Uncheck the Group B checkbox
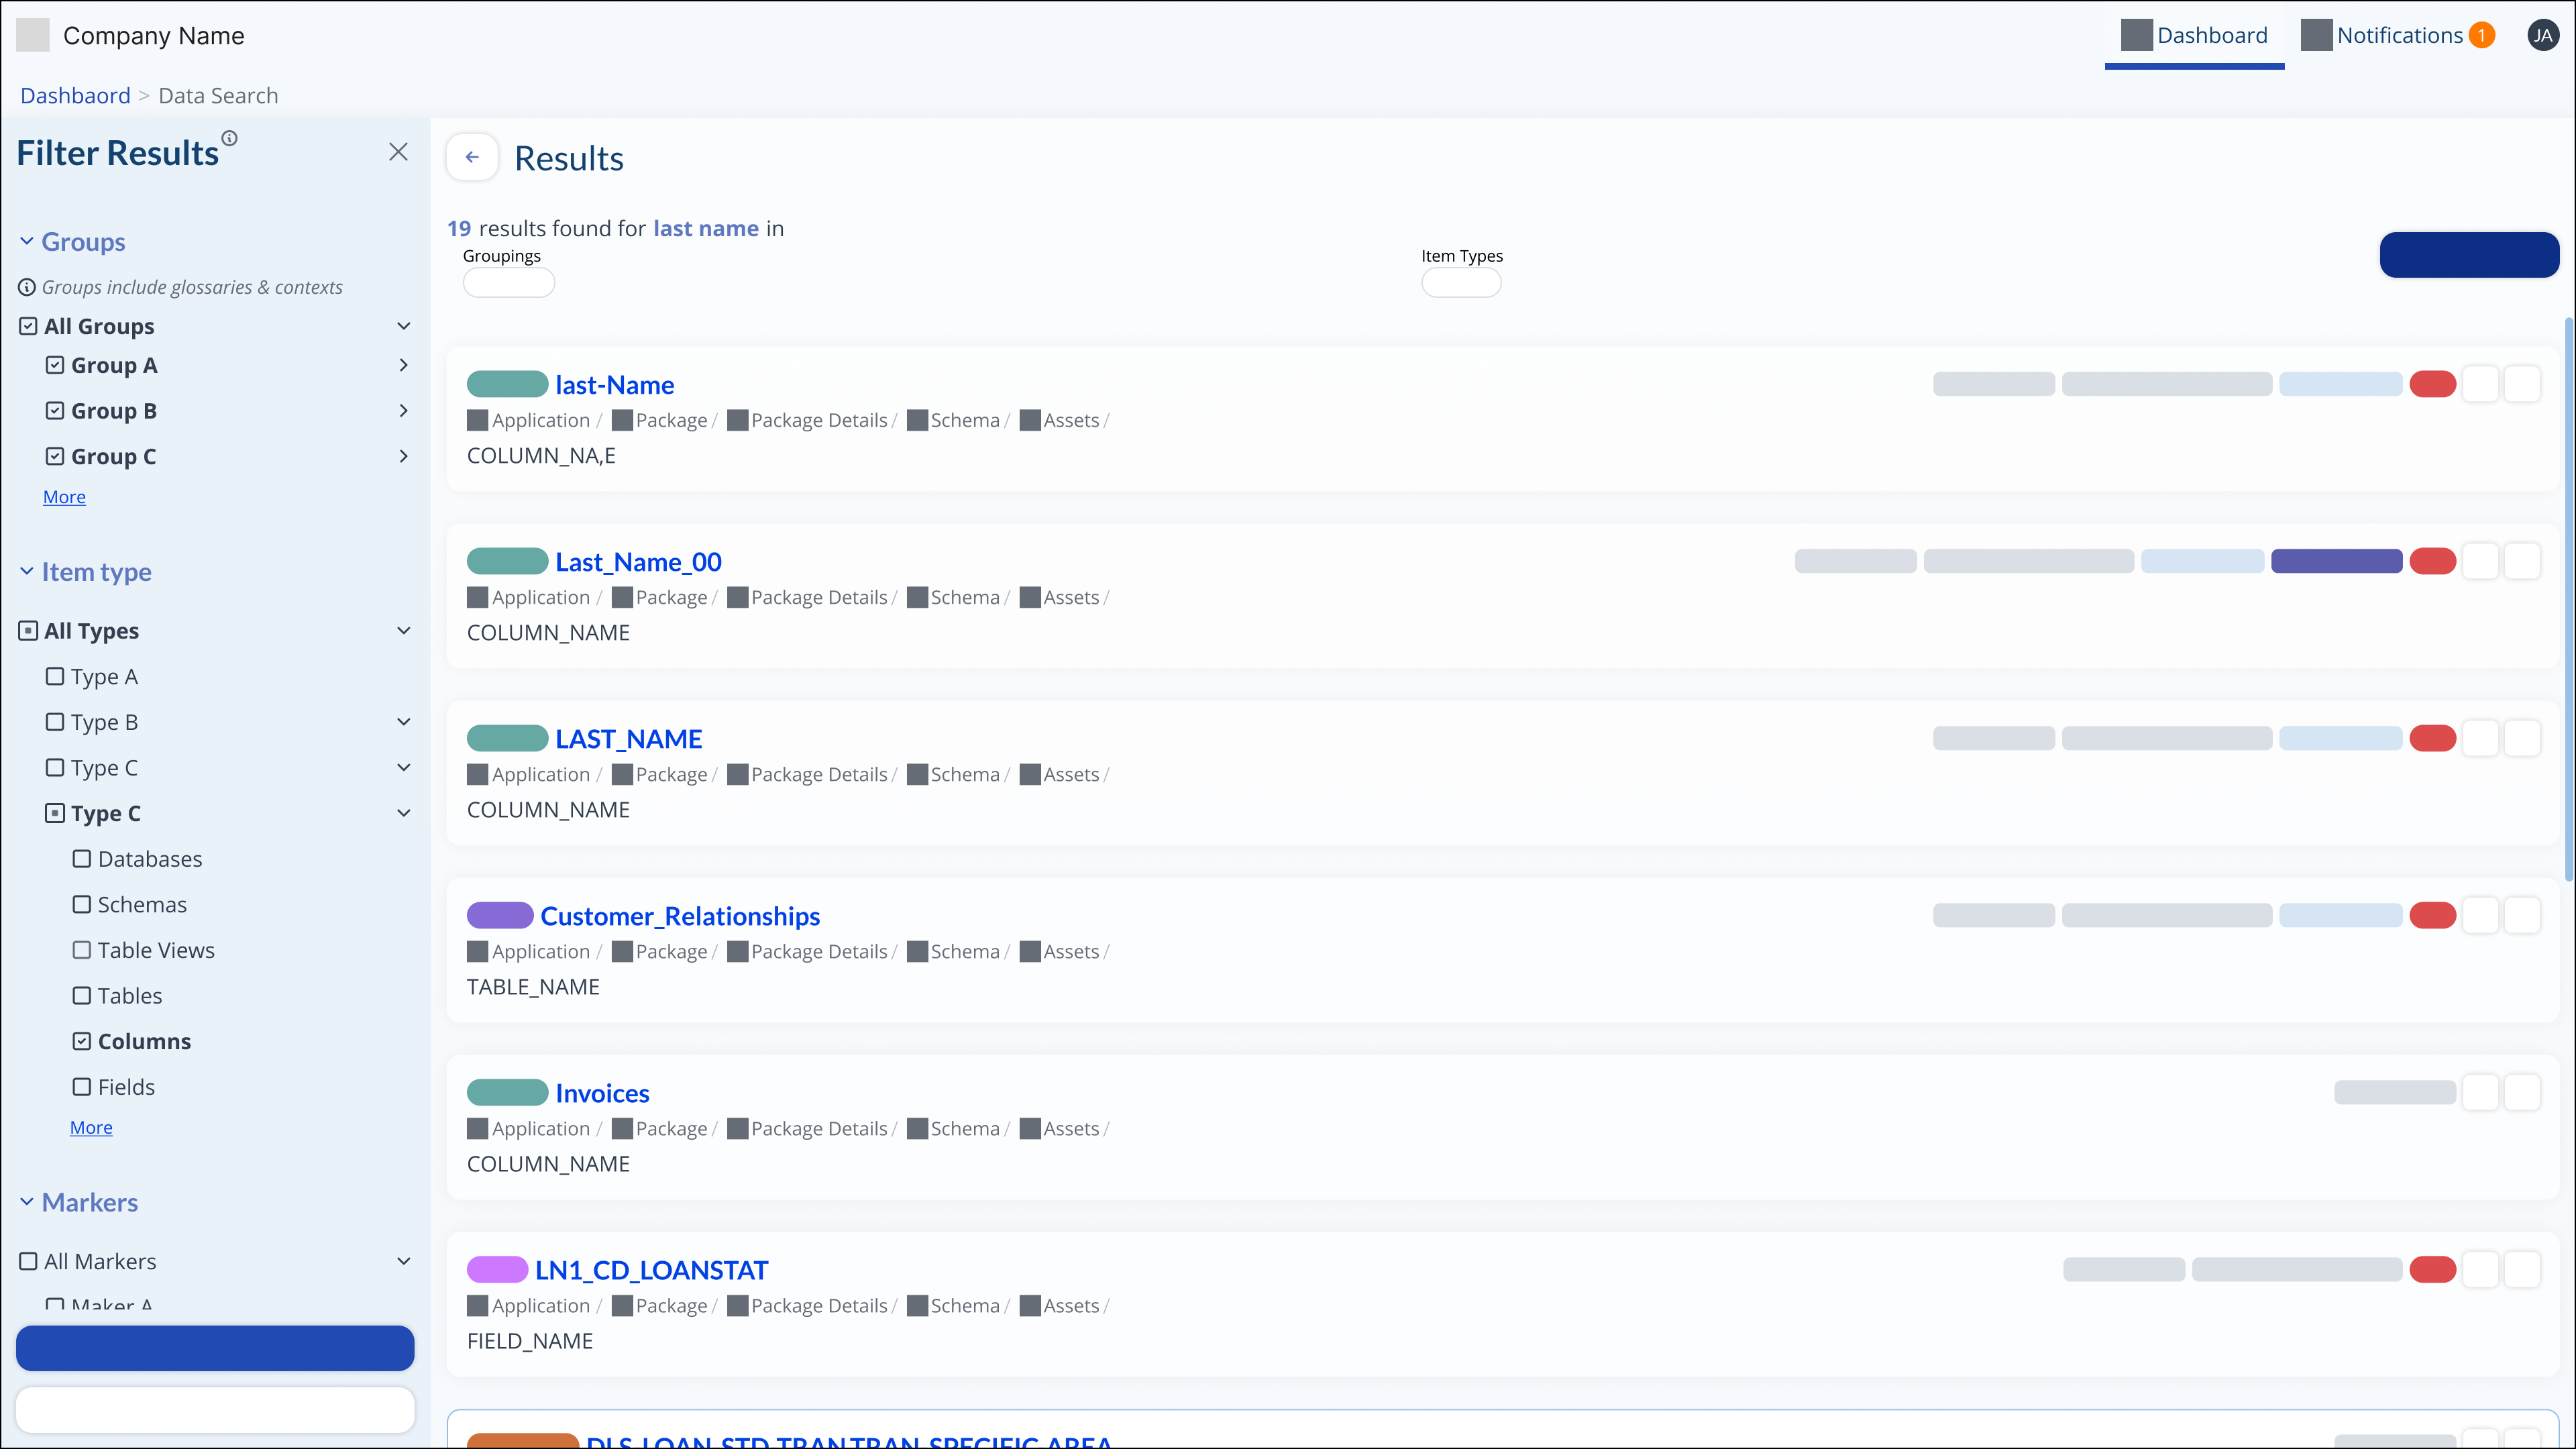 click(55, 411)
